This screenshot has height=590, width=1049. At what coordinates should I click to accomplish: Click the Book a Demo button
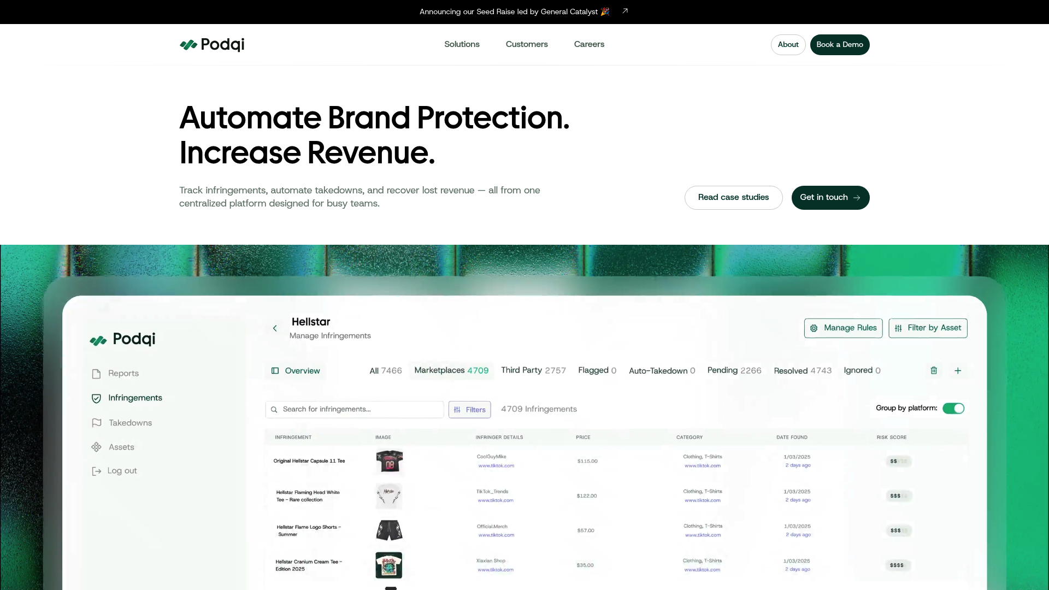pyautogui.click(x=840, y=45)
